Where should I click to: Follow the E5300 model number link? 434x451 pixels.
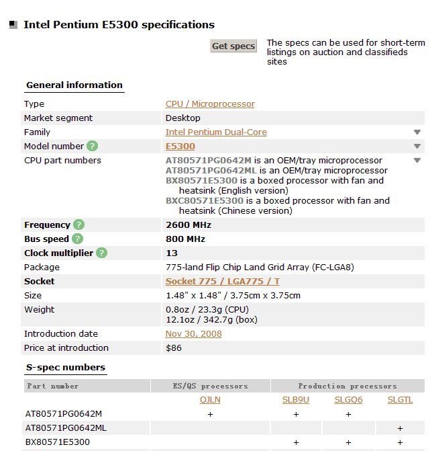180,147
